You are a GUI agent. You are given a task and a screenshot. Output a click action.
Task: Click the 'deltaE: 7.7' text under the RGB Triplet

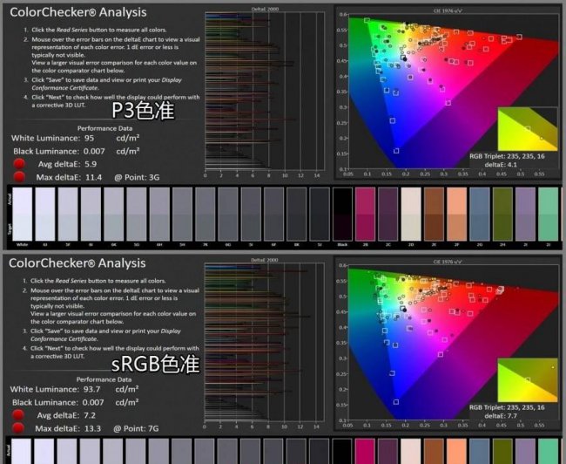tap(501, 416)
